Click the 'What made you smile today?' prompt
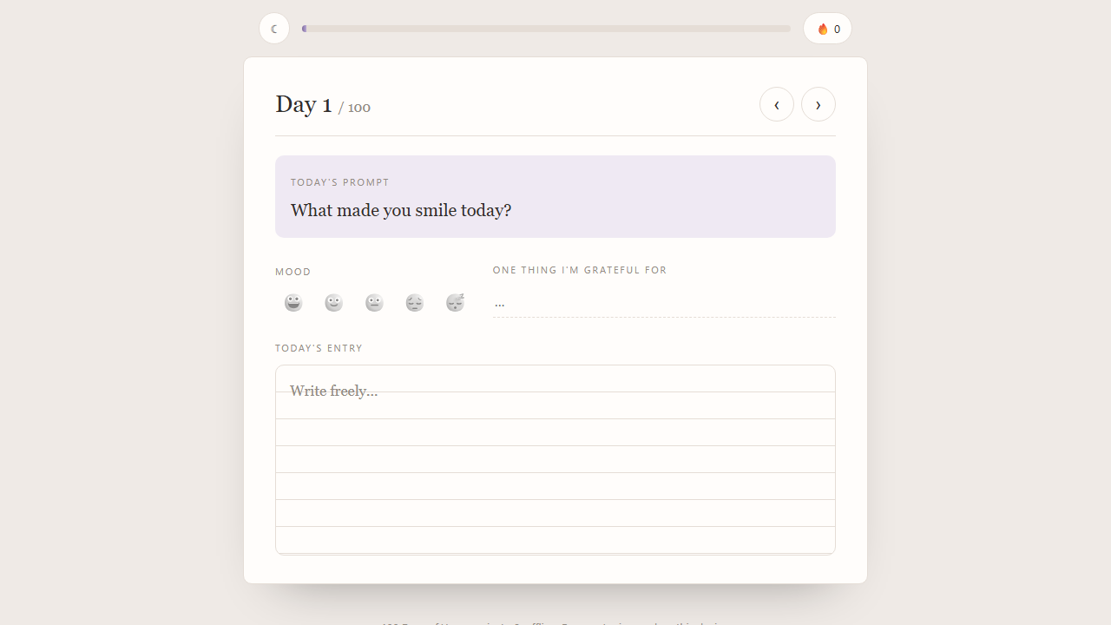This screenshot has width=1111, height=625. coord(401,210)
